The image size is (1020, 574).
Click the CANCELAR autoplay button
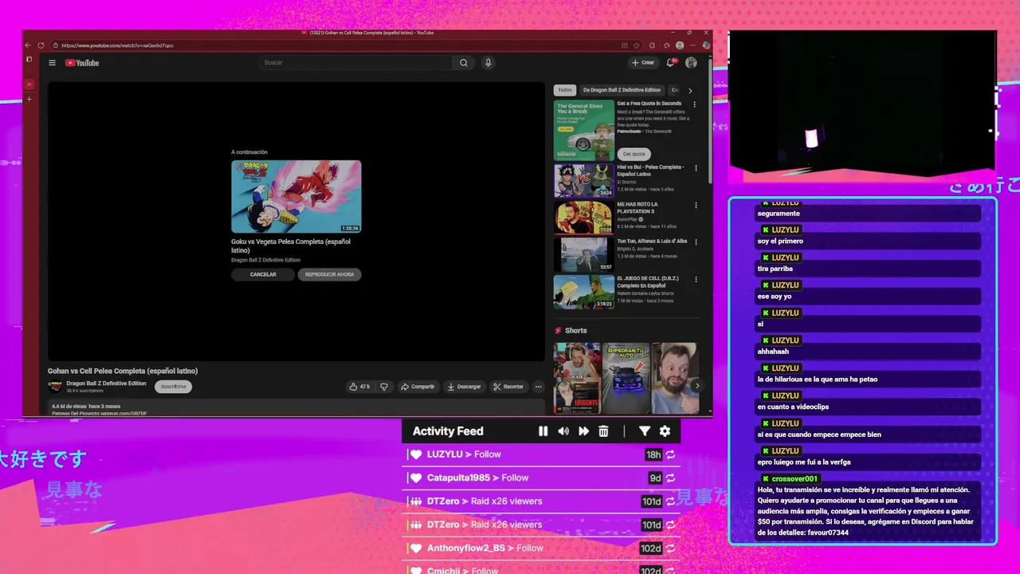coord(263,274)
